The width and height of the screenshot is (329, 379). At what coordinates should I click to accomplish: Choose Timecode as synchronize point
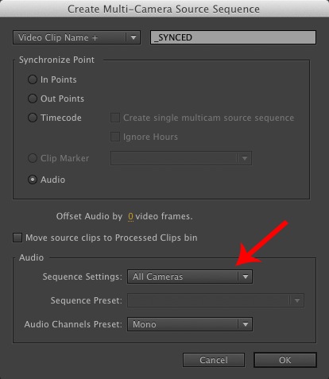click(x=33, y=118)
